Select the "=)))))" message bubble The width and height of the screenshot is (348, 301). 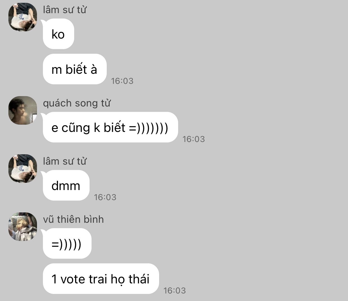tap(67, 243)
